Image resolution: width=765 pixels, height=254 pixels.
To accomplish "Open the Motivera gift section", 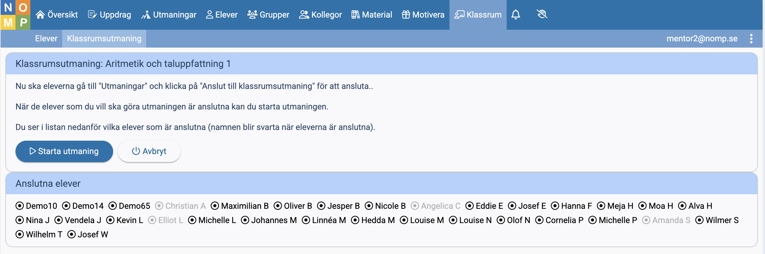I will pos(423,15).
